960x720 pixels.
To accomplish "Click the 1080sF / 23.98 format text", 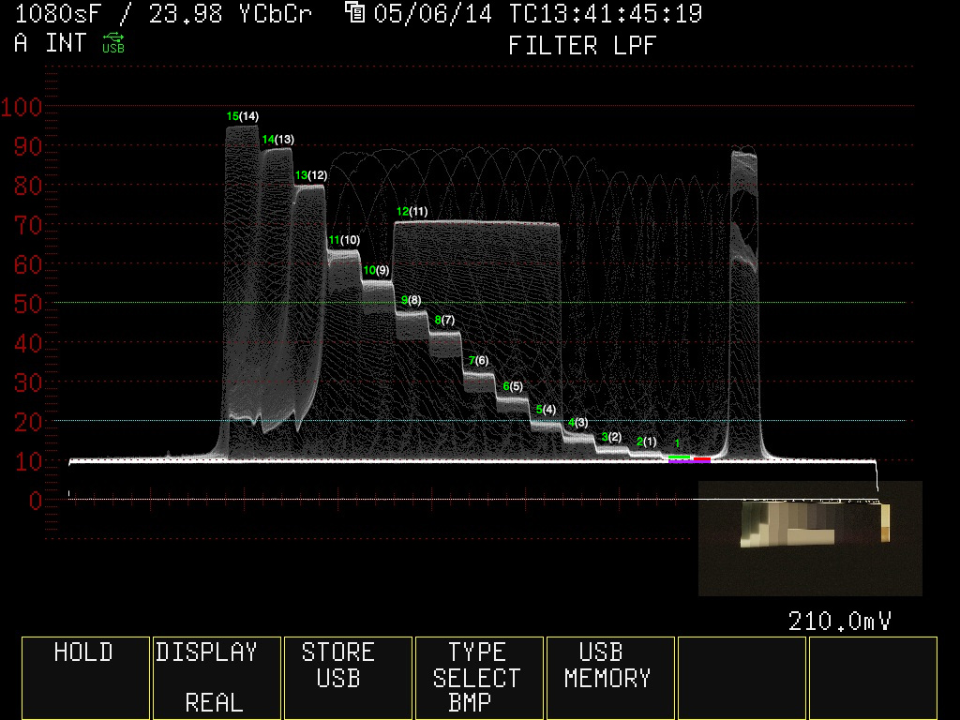I will [118, 13].
